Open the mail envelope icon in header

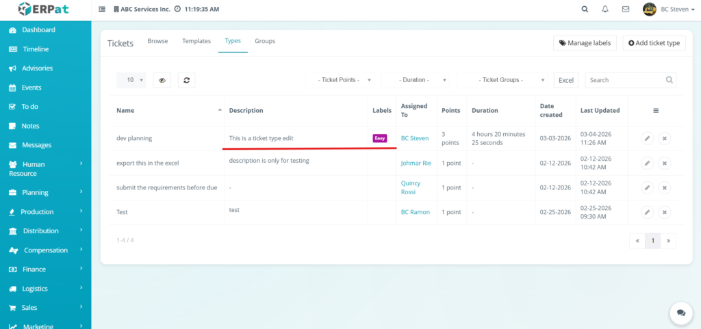point(625,10)
